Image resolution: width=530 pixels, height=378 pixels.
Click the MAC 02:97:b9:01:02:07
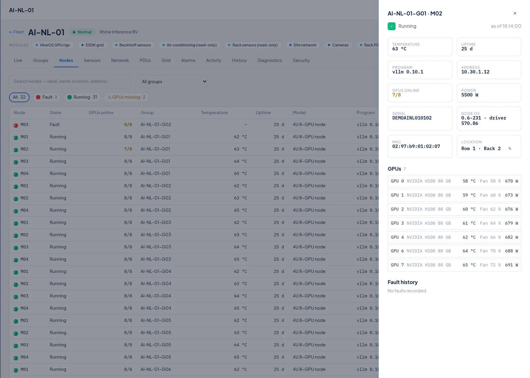point(416,146)
